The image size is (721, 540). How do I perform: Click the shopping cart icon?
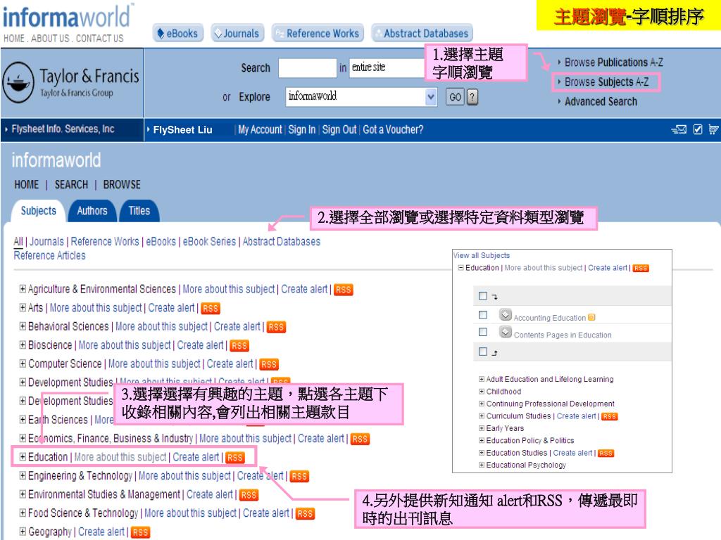point(713,129)
